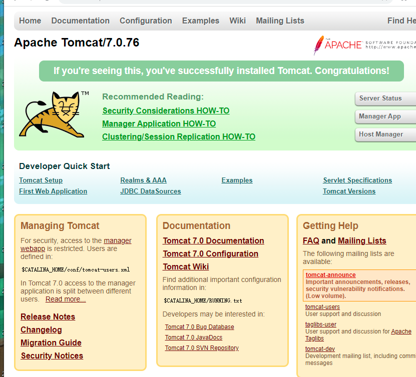Viewport: 416px width, 377px height.
Task: Open Tomcat 7.0 JavaDocs link
Action: [x=194, y=337]
